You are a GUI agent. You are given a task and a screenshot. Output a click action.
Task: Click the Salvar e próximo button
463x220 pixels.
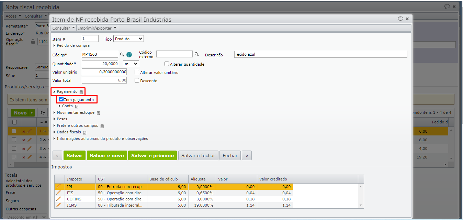click(153, 155)
